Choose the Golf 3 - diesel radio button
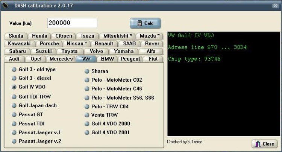This screenshot has height=152, width=282. click(x=14, y=78)
